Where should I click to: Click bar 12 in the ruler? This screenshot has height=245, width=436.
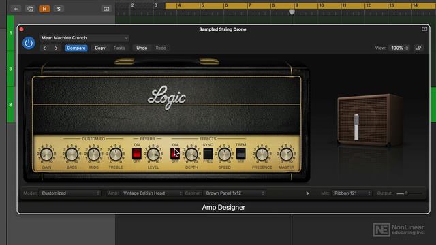click(x=368, y=5)
